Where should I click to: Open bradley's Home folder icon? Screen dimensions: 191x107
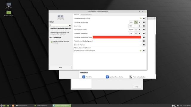(9, 13)
